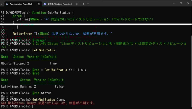Click the 'True' IsDefault value

click(x=53, y=63)
